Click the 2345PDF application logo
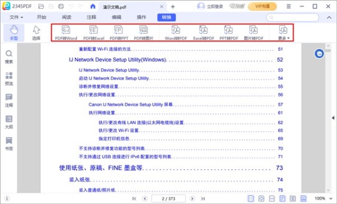This screenshot has width=337, height=204. click(6, 6)
